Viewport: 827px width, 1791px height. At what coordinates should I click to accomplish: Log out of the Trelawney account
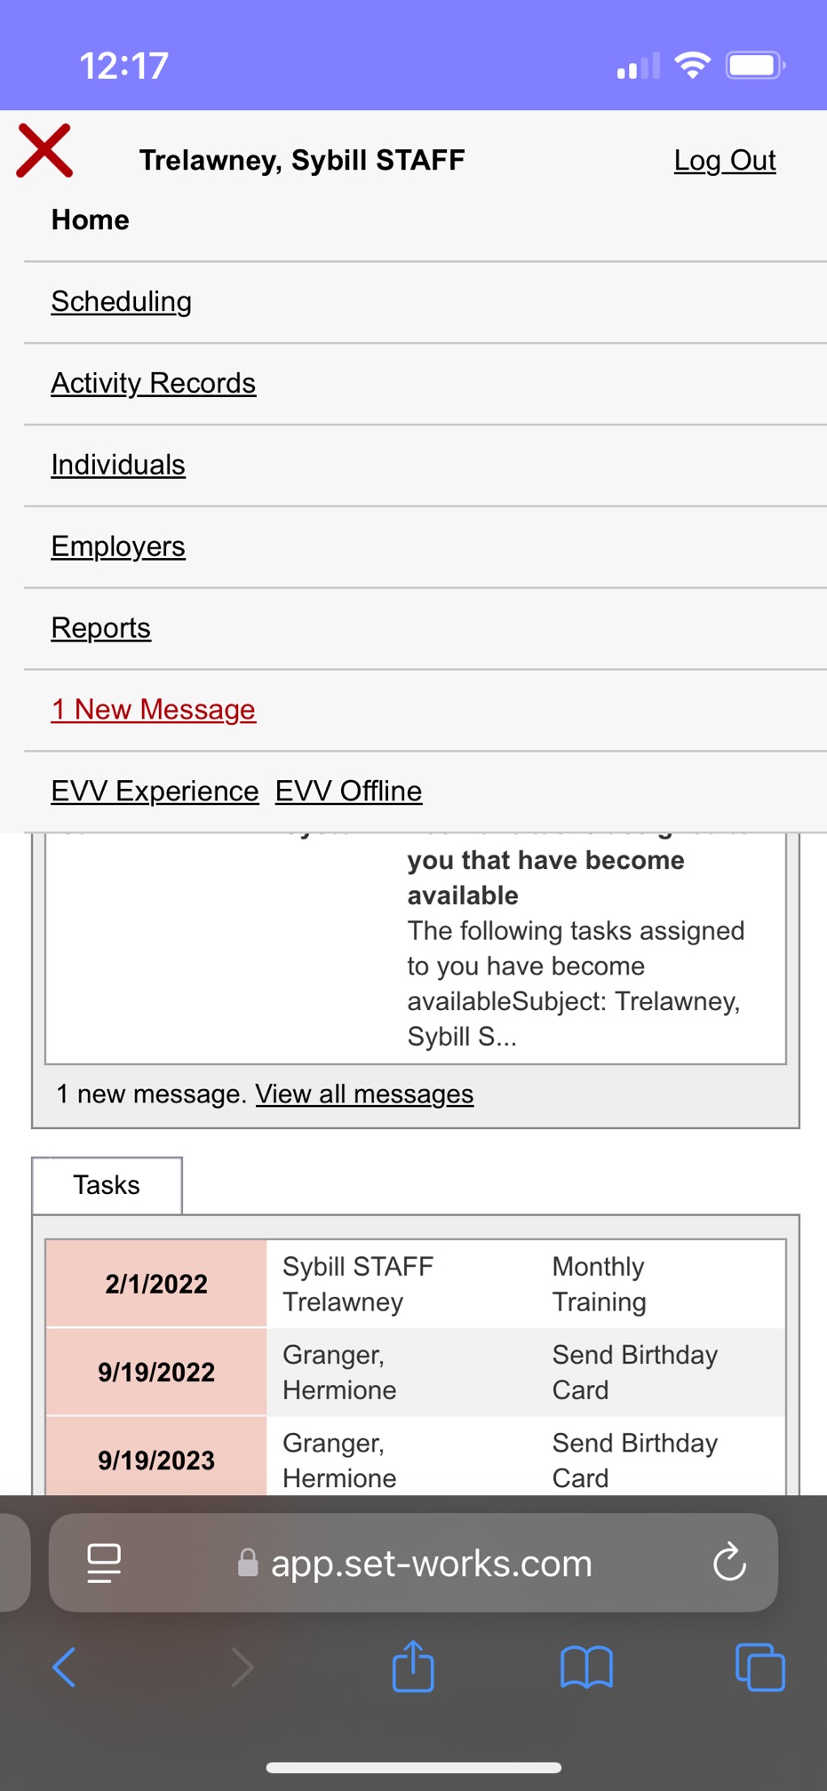(x=725, y=160)
